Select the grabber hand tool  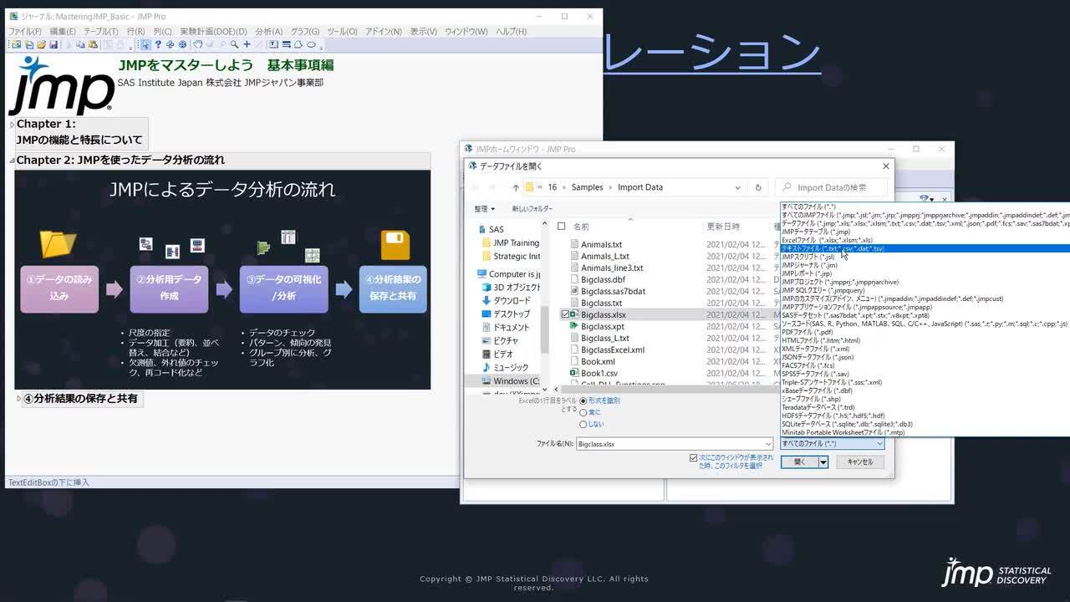(x=198, y=44)
